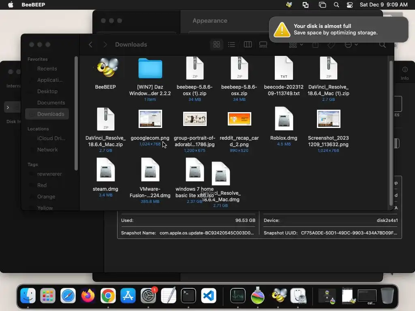The image size is (415, 311).
Task: Open Safari from the Dock
Action: [68, 295]
